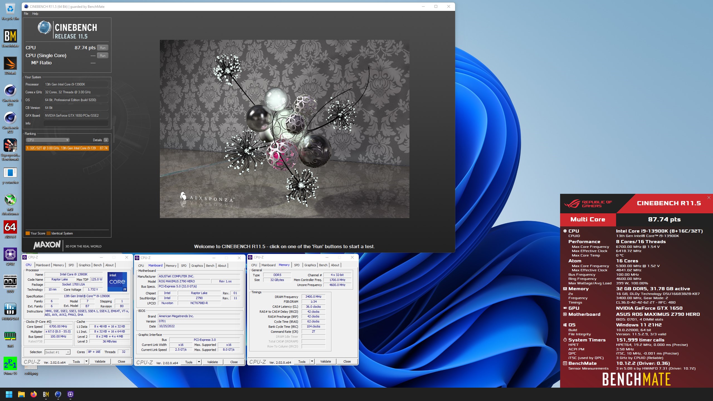
Task: Open the Cinebench R23 desktop icon
Action: (x=10, y=122)
